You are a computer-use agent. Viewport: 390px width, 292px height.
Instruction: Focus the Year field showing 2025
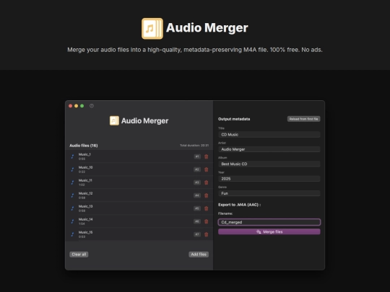click(x=269, y=179)
